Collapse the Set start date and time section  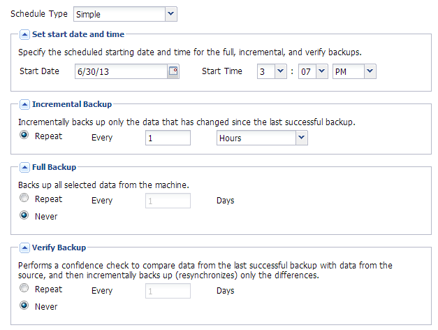pyautogui.click(x=24, y=34)
